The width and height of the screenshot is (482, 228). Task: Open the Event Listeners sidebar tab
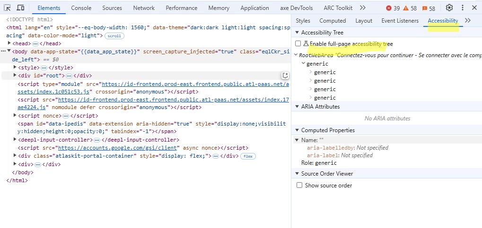coord(400,21)
